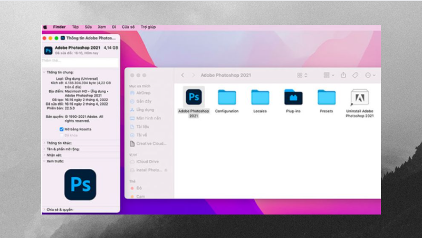Click the Ứng dụng (Universal) type value
Viewport: 422px width, 238px height.
(82, 79)
